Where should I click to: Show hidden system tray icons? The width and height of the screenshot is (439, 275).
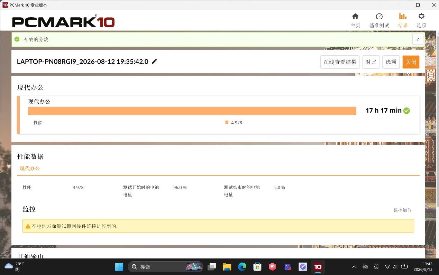[x=354, y=267]
